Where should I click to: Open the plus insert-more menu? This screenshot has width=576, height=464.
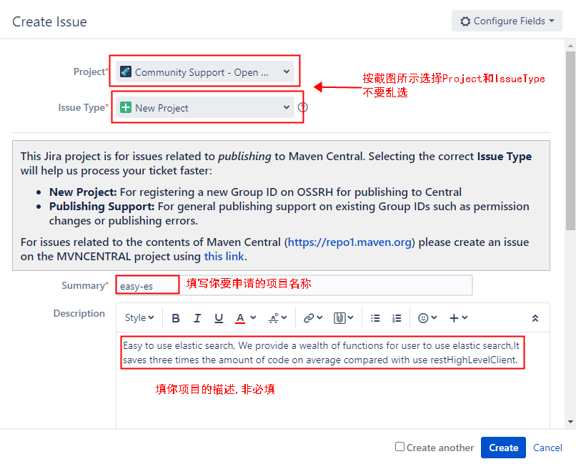[x=458, y=317]
